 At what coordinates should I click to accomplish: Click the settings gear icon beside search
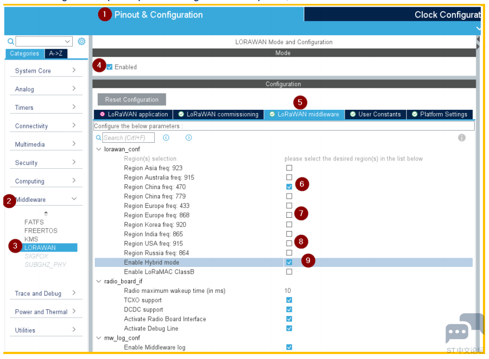[82, 41]
